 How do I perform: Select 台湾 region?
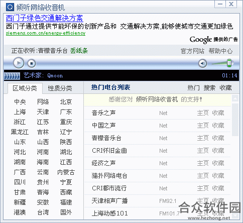click(x=43, y=212)
